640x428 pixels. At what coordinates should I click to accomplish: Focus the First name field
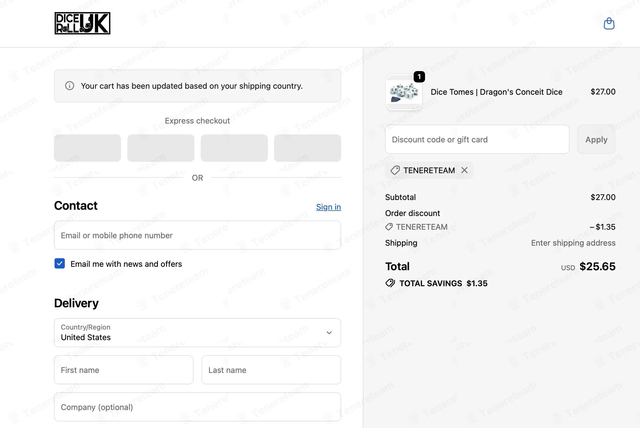pyautogui.click(x=124, y=370)
